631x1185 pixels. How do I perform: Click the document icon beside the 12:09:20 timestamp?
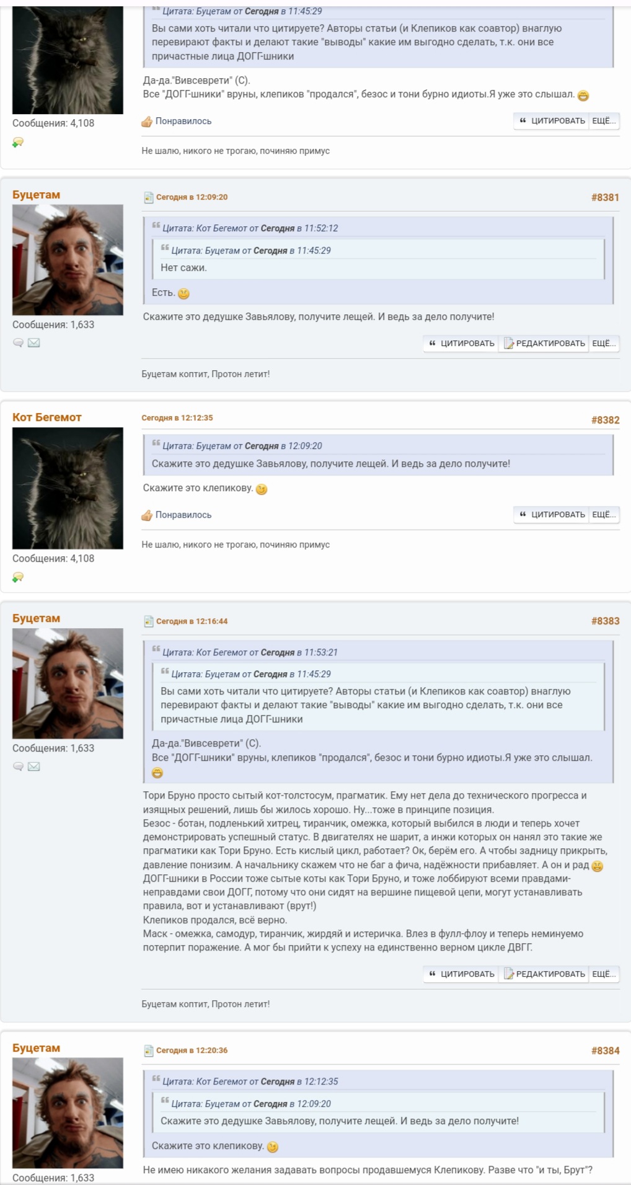tap(148, 197)
